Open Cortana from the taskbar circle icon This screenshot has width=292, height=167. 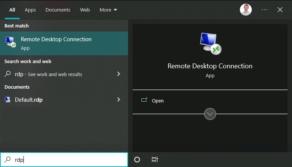pyautogui.click(x=137, y=160)
